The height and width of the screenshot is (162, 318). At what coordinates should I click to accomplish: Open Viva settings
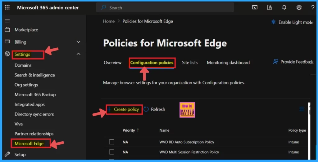click(x=18, y=124)
